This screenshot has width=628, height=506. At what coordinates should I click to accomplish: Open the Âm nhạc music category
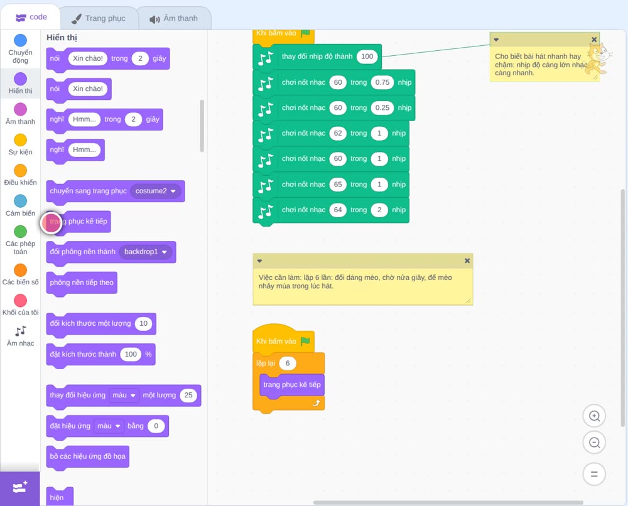20,336
